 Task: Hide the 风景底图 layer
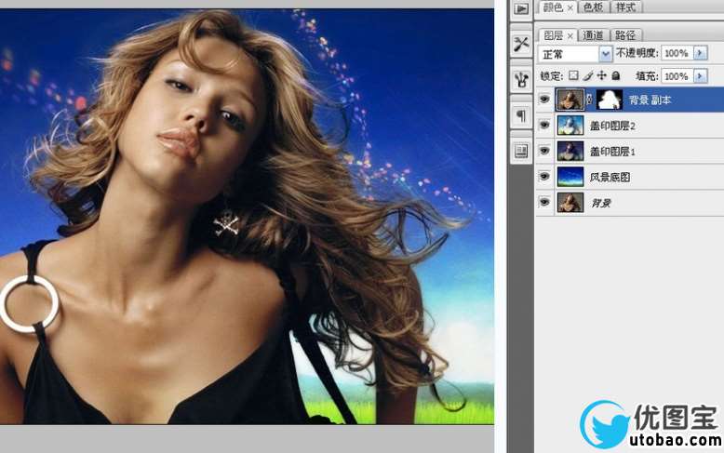pos(544,177)
